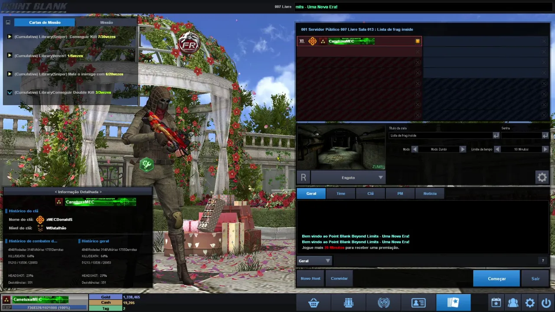Open the shop basket icon
Image resolution: width=555 pixels, height=312 pixels.
pyautogui.click(x=313, y=303)
